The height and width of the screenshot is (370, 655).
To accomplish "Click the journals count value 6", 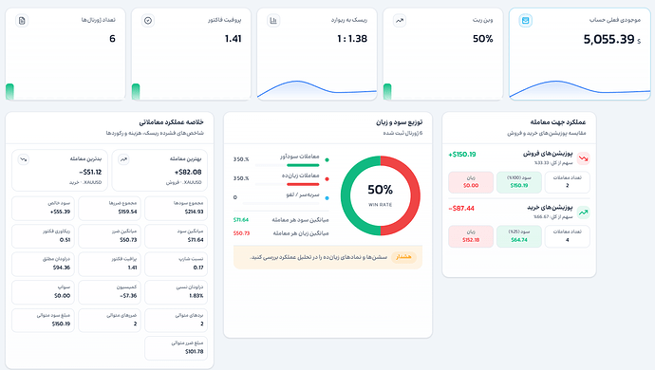I will [112, 39].
